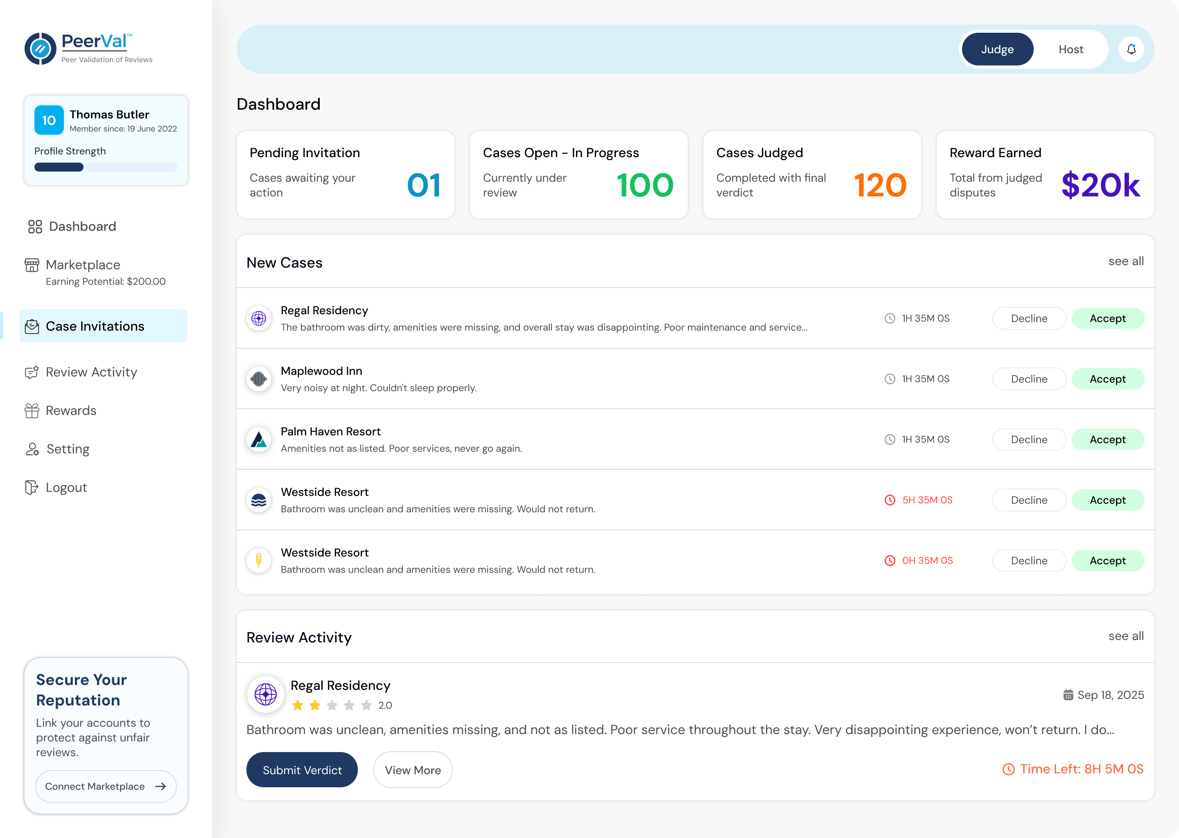This screenshot has width=1179, height=838.
Task: Select the Review Activity icon
Action: tap(32, 372)
